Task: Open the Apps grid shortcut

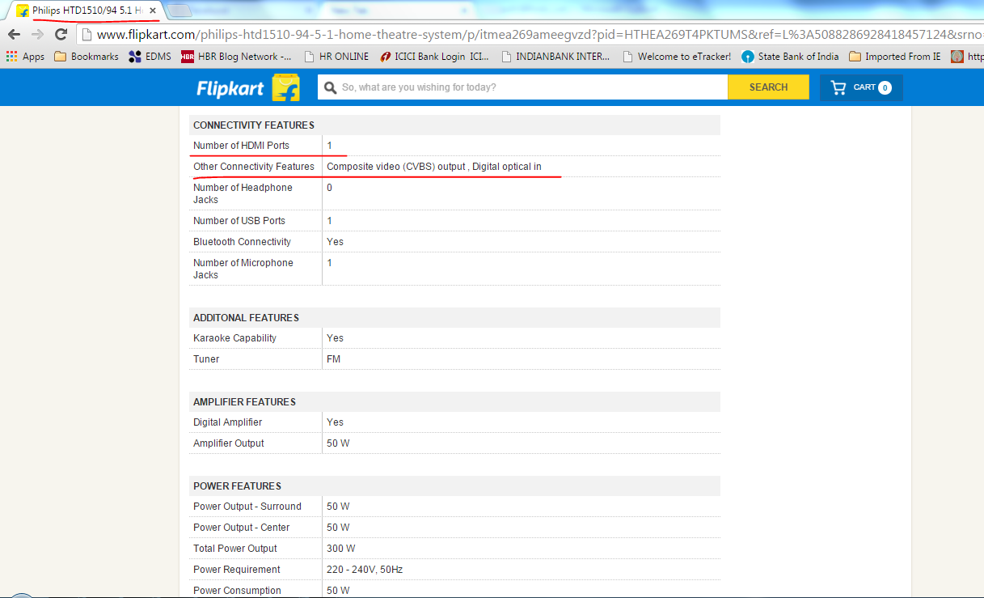Action: click(x=25, y=57)
